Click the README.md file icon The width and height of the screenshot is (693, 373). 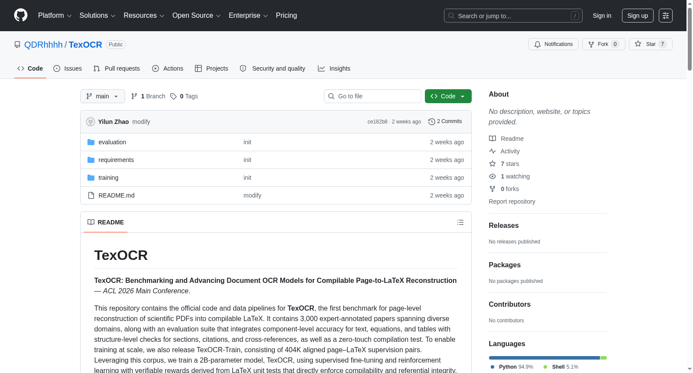coord(91,195)
